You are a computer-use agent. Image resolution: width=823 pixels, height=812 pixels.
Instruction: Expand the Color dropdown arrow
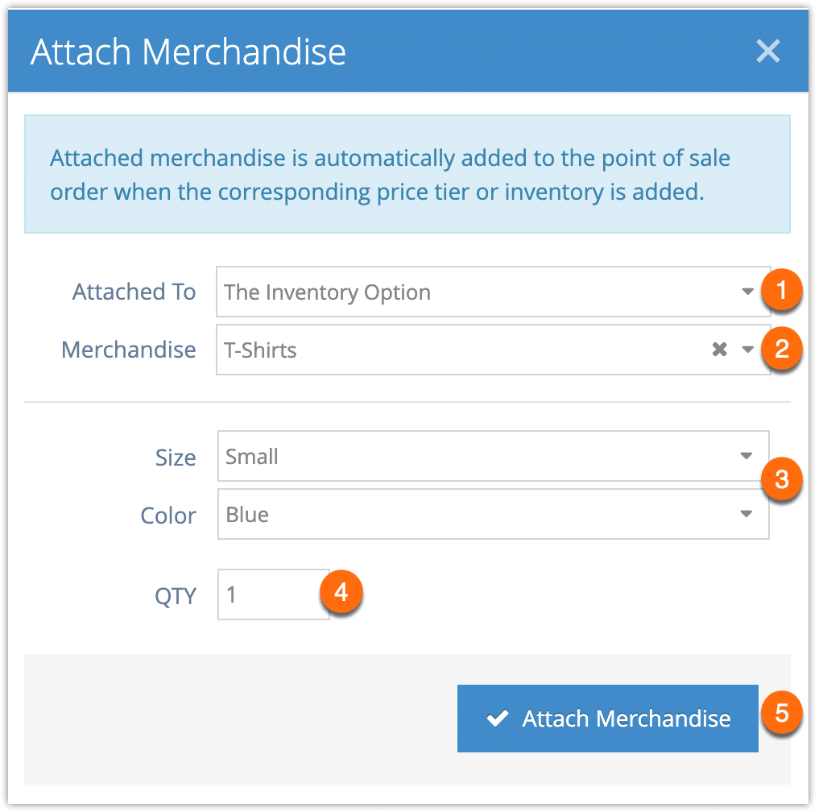(746, 513)
